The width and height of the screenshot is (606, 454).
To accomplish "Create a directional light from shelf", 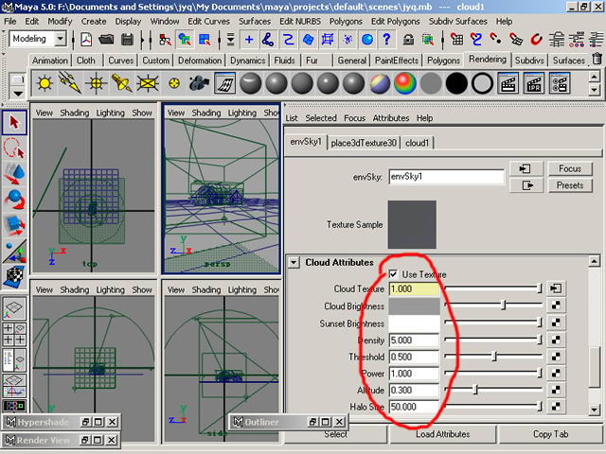I will click(70, 83).
